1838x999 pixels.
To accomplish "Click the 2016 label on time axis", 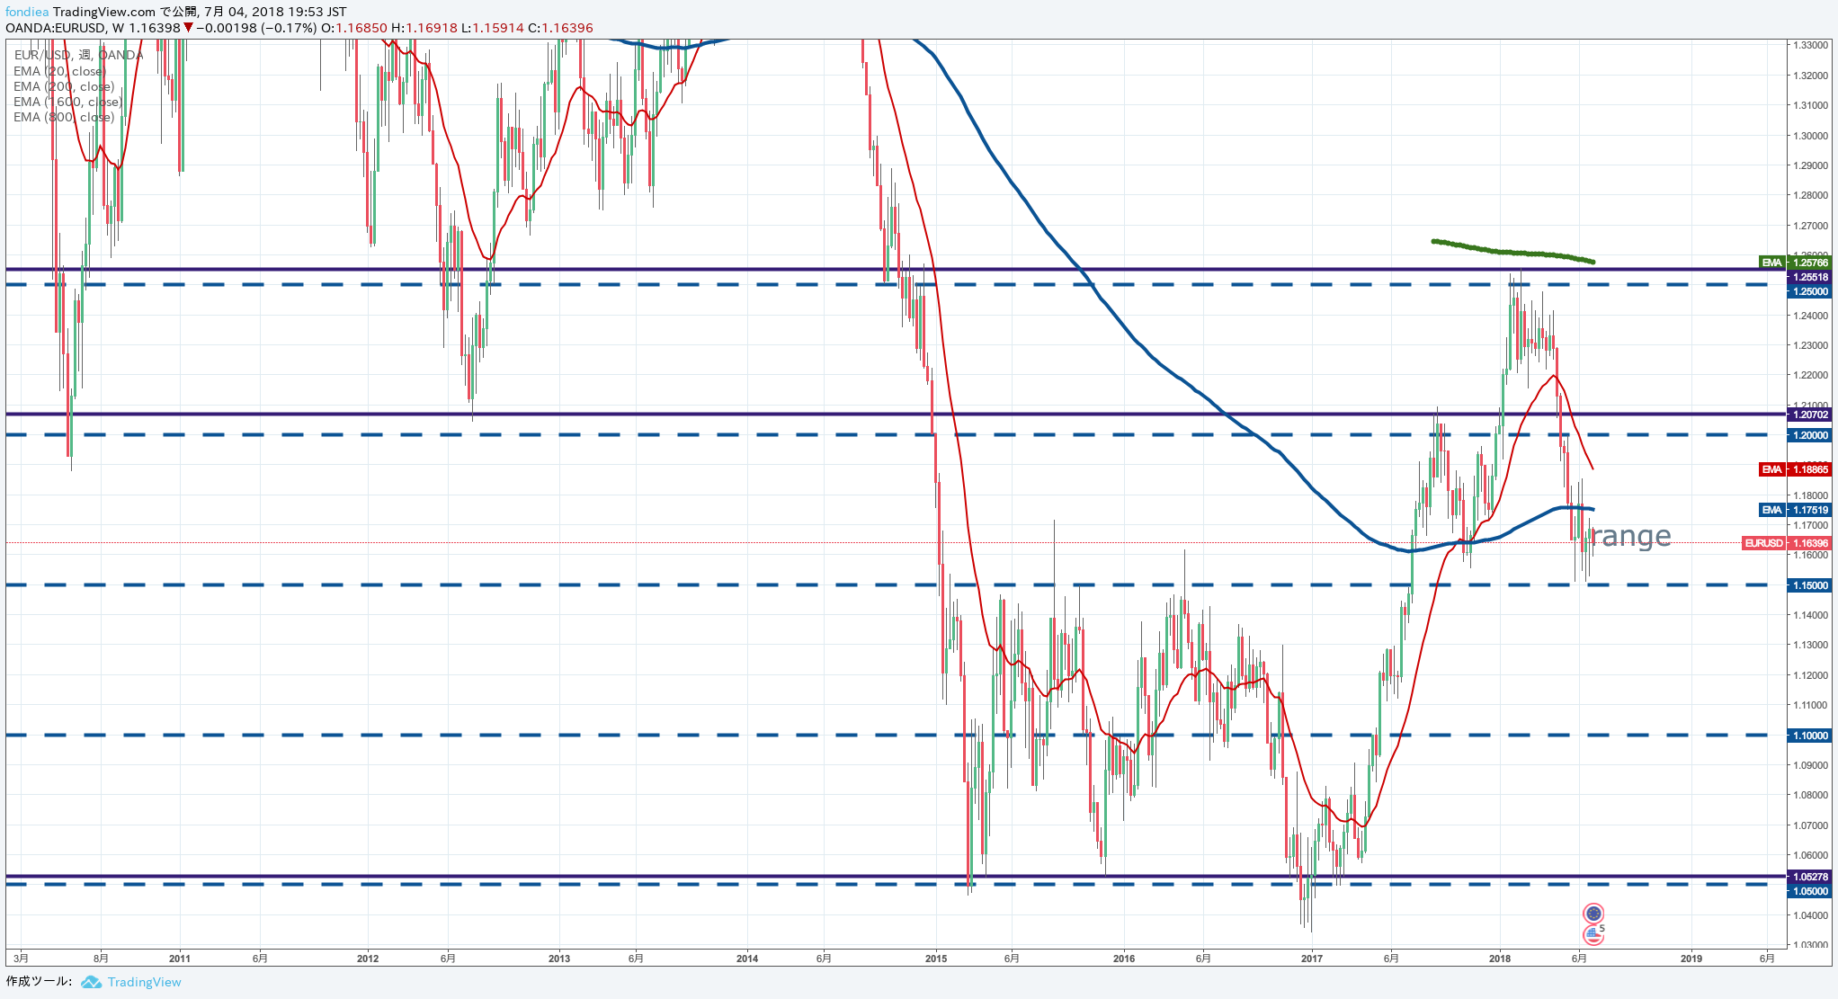I will [1124, 959].
